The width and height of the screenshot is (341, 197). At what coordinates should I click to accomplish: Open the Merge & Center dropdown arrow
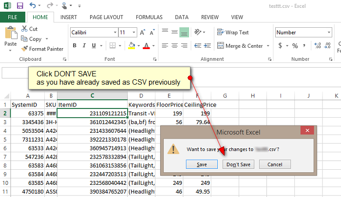click(x=268, y=46)
